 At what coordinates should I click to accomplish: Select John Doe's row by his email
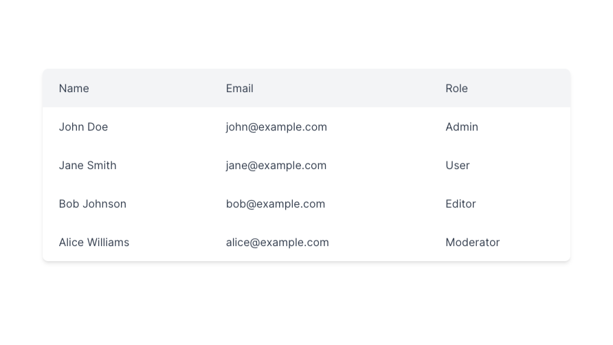coord(276,127)
